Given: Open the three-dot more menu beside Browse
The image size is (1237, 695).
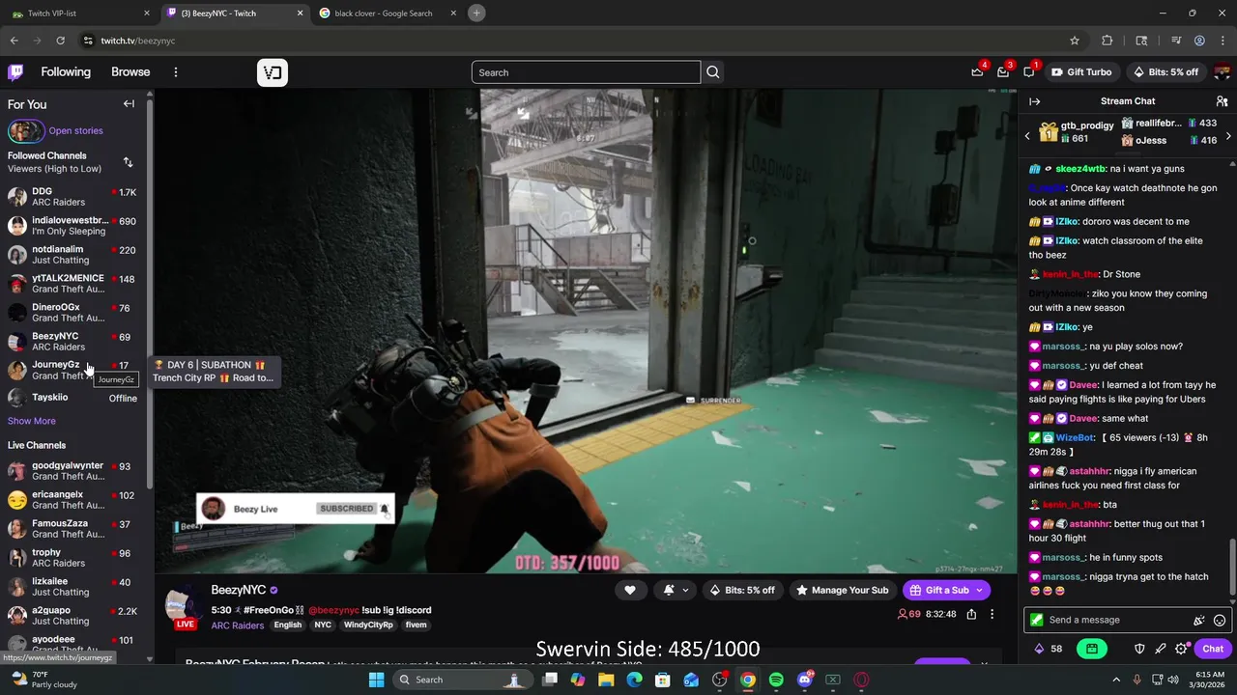Looking at the screenshot, I should 175,72.
